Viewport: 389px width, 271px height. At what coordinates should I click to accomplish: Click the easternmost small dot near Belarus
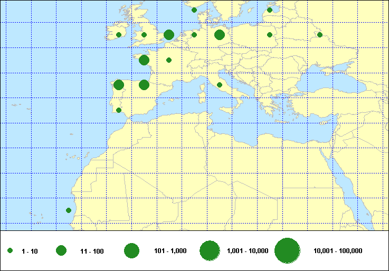[319, 35]
